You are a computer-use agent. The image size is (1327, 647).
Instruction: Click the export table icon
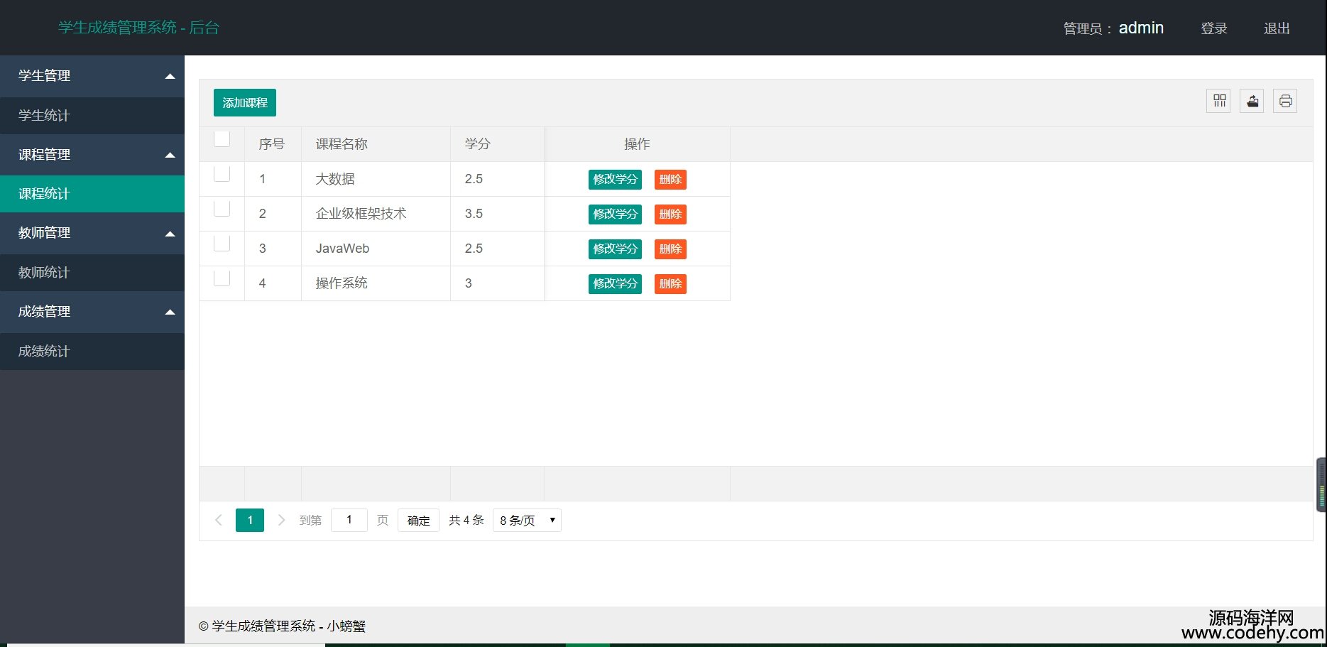pos(1252,101)
